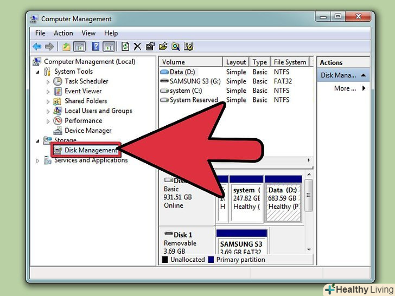Click the Disk 1 label
This screenshot has height=296, width=395.
pos(183,235)
